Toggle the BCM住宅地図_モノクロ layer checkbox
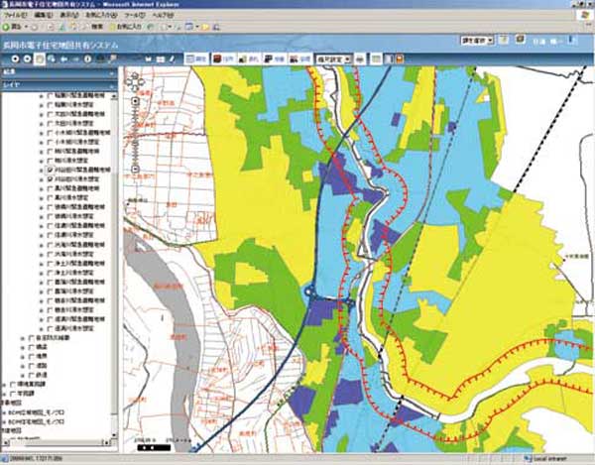The width and height of the screenshot is (595, 465). coord(15,411)
